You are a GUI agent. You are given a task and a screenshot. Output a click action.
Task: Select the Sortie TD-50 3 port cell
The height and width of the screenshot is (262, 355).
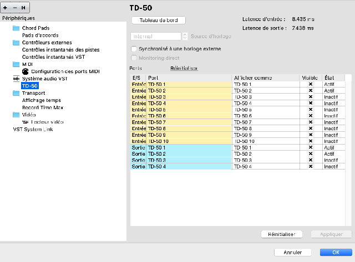(x=189, y=160)
